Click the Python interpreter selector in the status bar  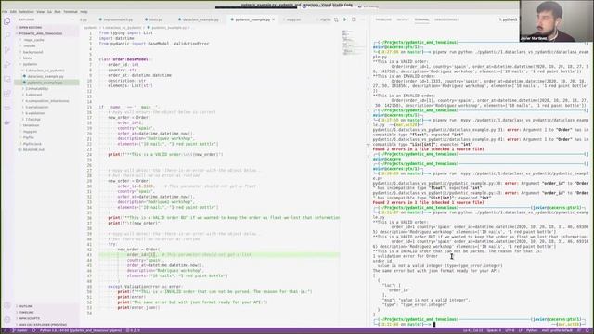pyautogui.click(x=81, y=330)
